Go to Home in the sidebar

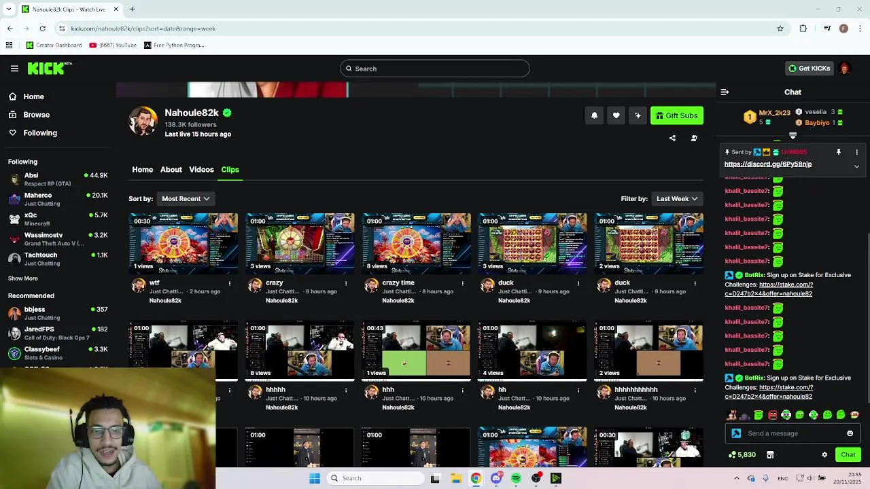click(x=27, y=96)
